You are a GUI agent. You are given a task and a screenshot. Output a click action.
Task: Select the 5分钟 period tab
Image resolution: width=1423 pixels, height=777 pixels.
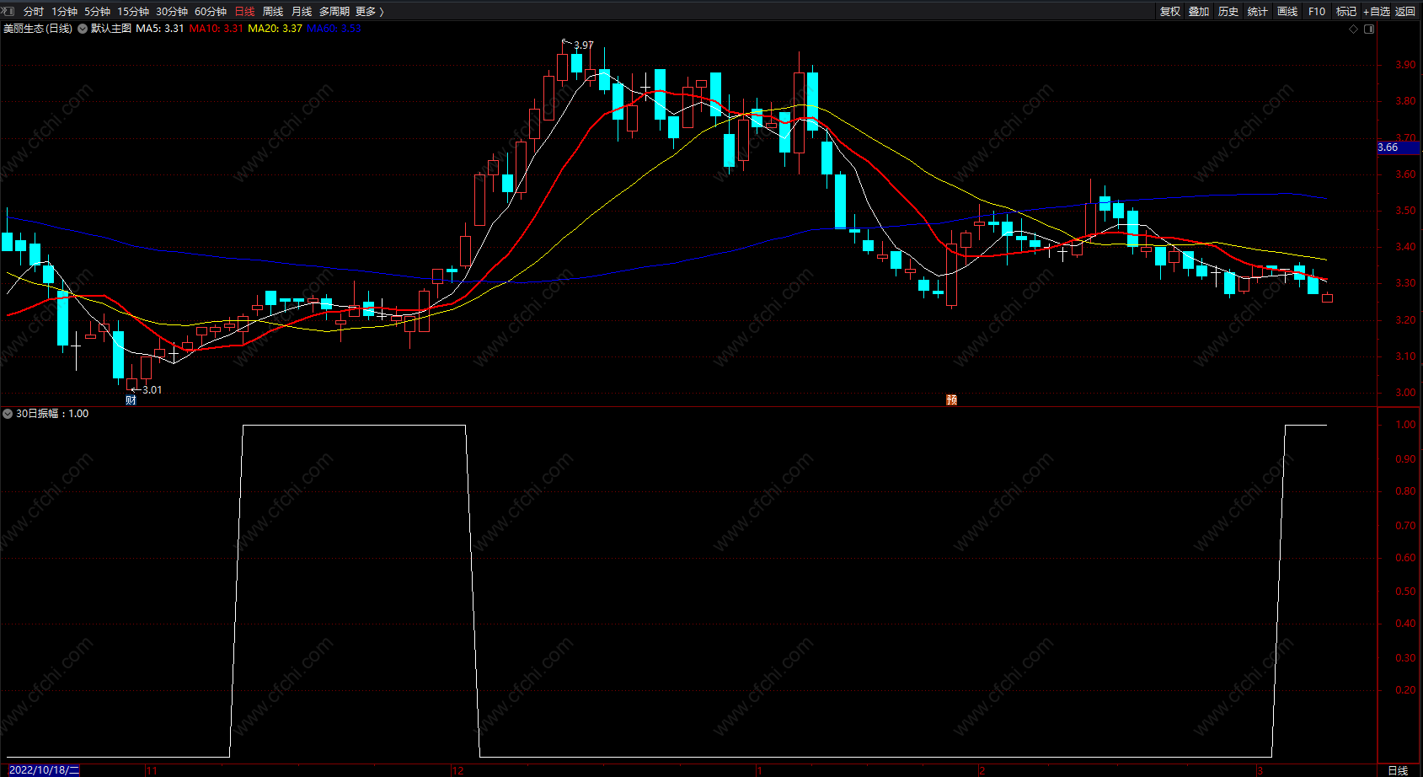coord(97,11)
